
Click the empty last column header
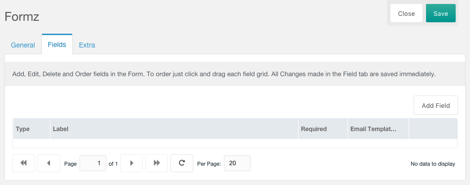pos(433,129)
